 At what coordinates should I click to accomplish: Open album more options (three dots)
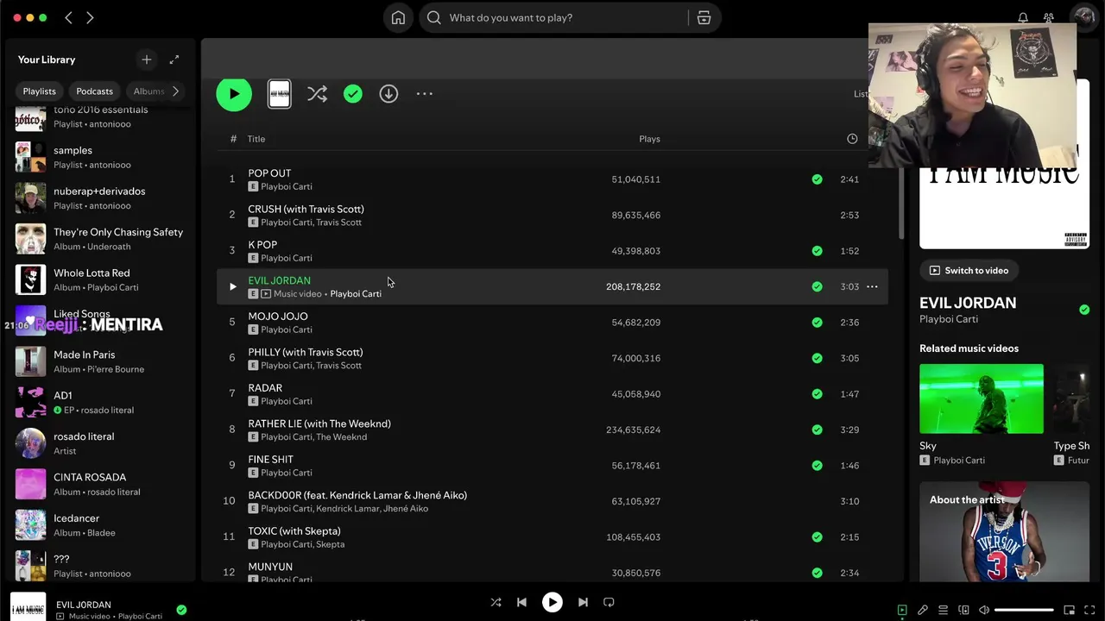[425, 94]
